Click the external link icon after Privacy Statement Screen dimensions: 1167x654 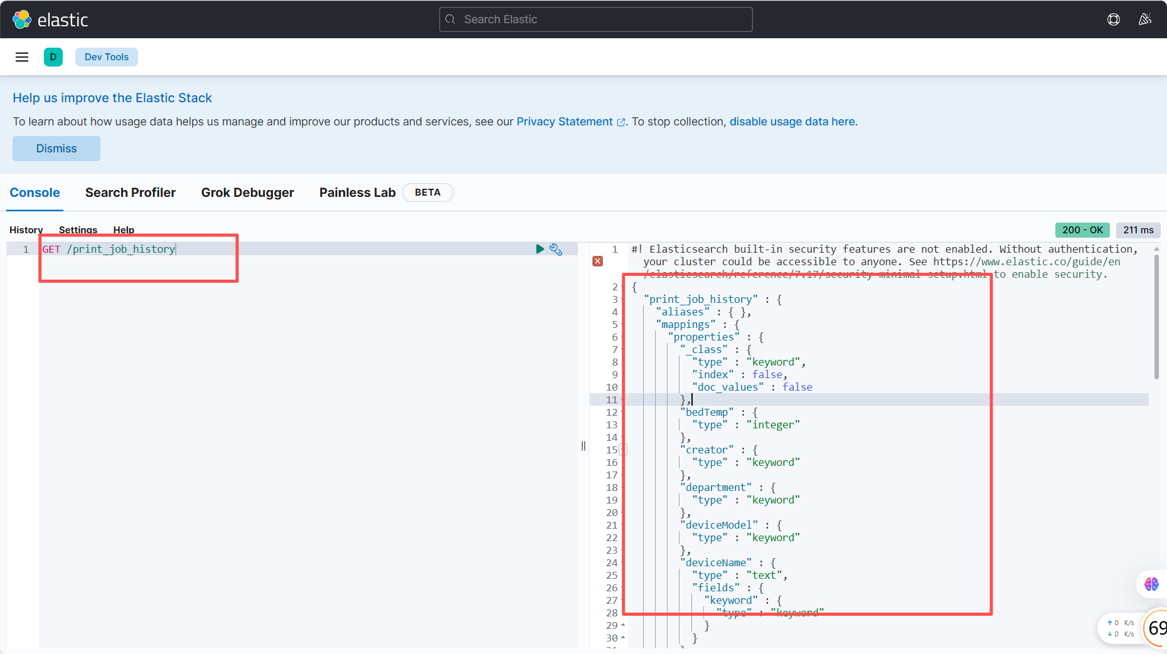point(621,122)
